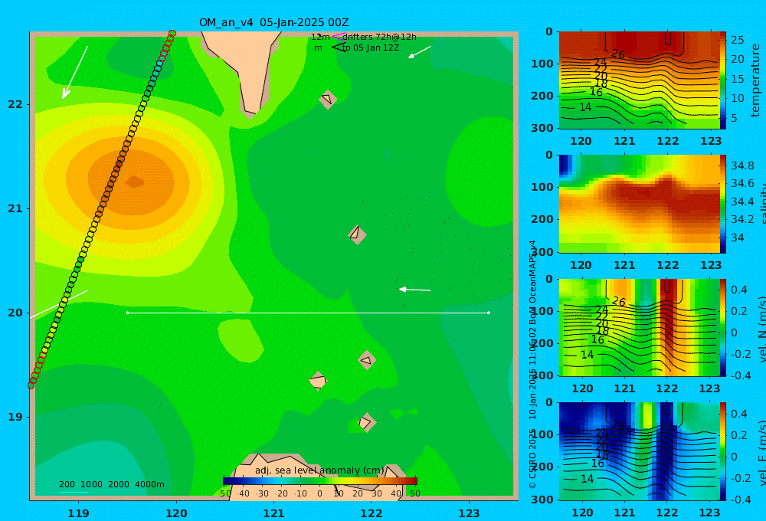Open the salinity cross-section panel
This screenshot has width=766, height=521.
coord(640,204)
